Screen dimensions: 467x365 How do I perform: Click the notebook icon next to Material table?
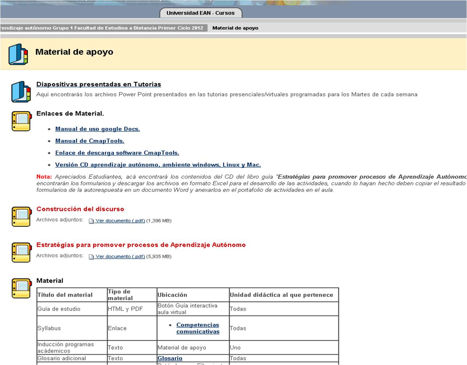click(21, 288)
